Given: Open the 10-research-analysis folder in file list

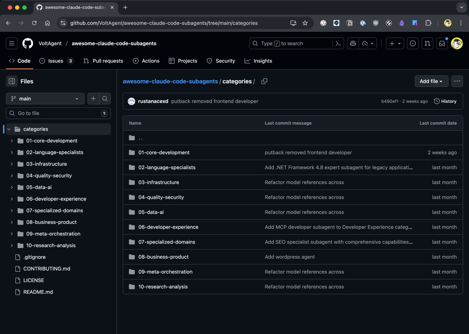Looking at the screenshot, I should [x=163, y=287].
